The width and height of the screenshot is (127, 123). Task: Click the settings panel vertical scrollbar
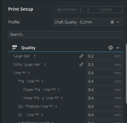click(126, 74)
